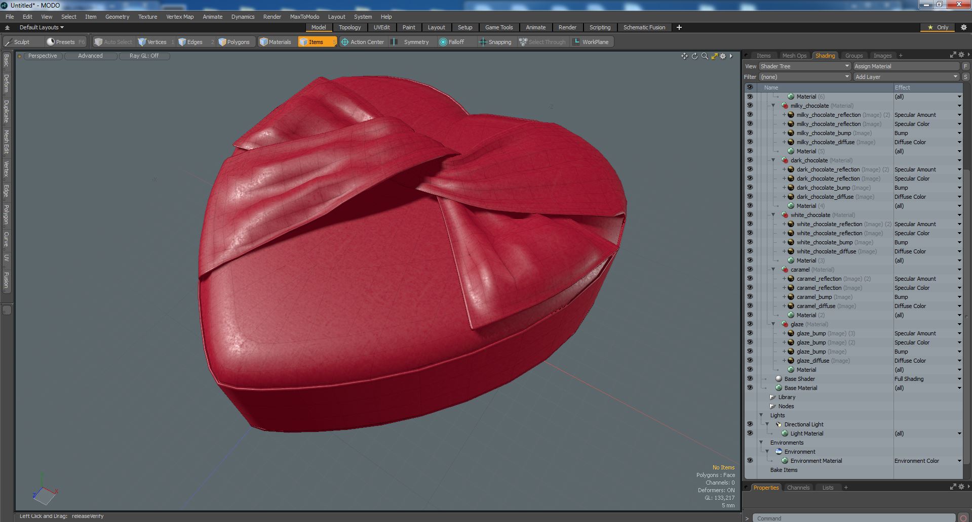Click the viewport maximize icon
Image resolution: width=972 pixels, height=522 pixels.
point(714,56)
